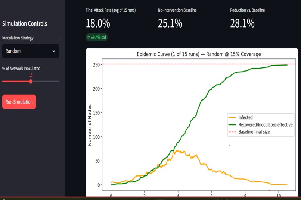
Task: Click the % of Network Inoculated label
Action: click(x=21, y=68)
